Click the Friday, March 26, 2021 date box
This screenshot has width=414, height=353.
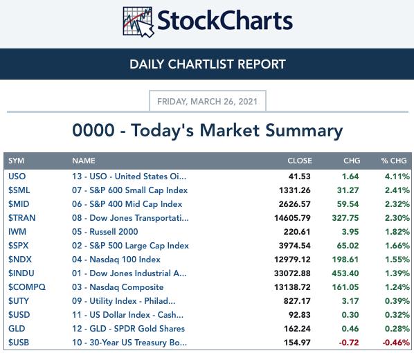(x=208, y=101)
